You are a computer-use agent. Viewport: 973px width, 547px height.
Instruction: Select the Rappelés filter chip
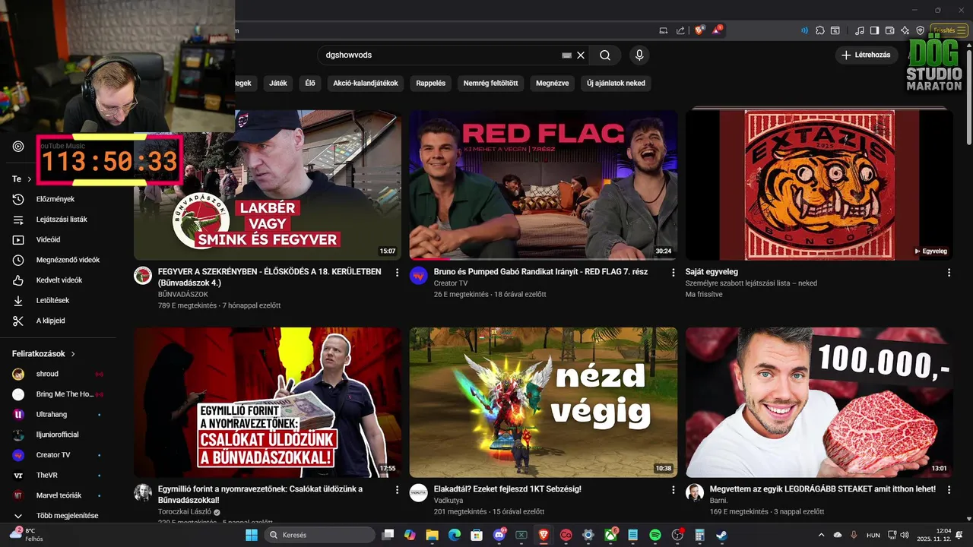431,83
